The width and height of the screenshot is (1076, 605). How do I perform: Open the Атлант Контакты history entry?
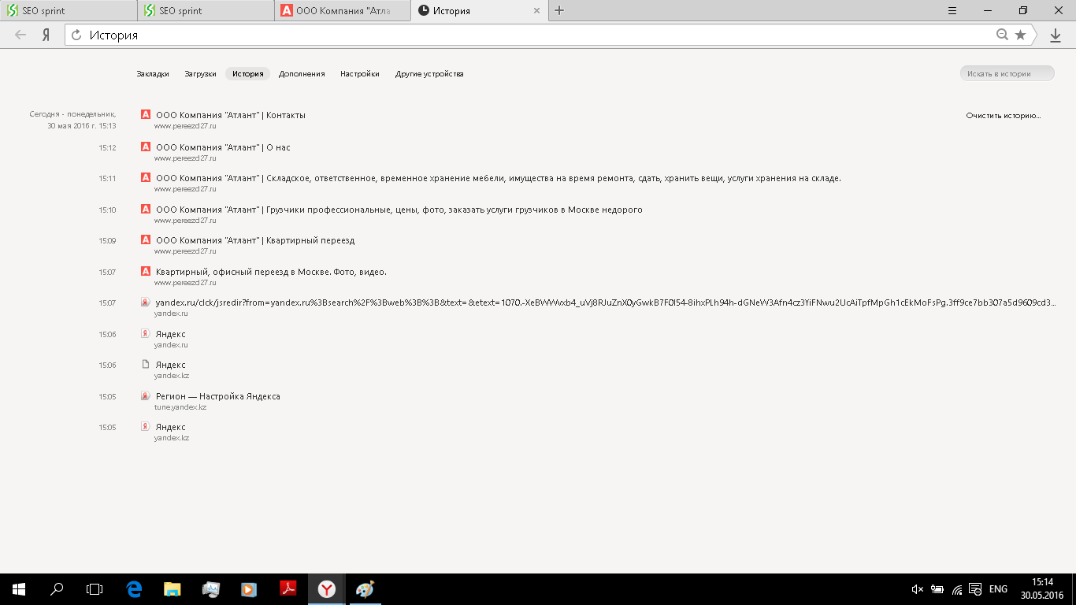(231, 115)
